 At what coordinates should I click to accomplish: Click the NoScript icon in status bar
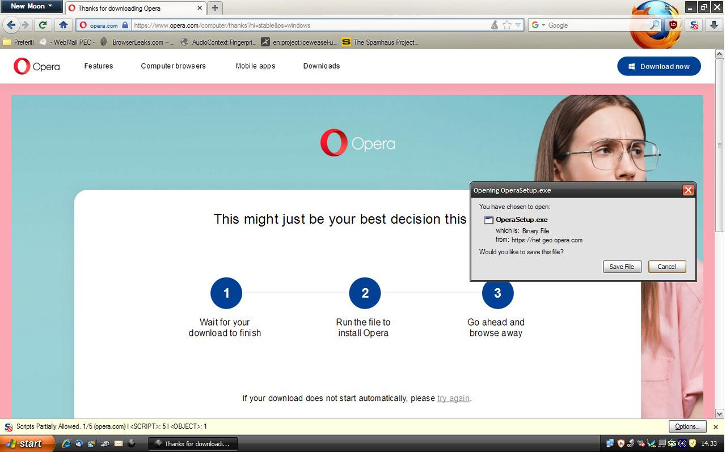9,427
